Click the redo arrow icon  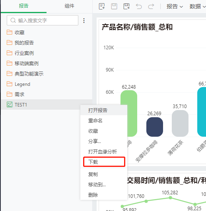[x=151, y=6]
